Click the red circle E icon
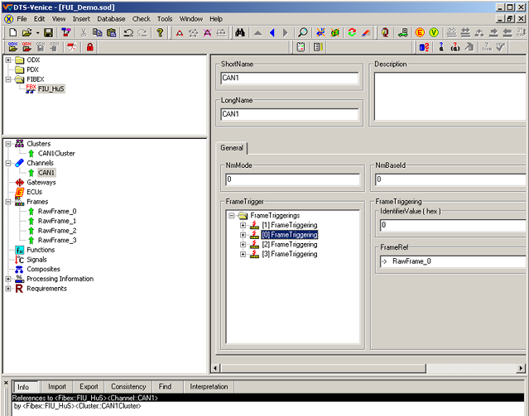The height and width of the screenshot is (416, 529). [x=420, y=33]
